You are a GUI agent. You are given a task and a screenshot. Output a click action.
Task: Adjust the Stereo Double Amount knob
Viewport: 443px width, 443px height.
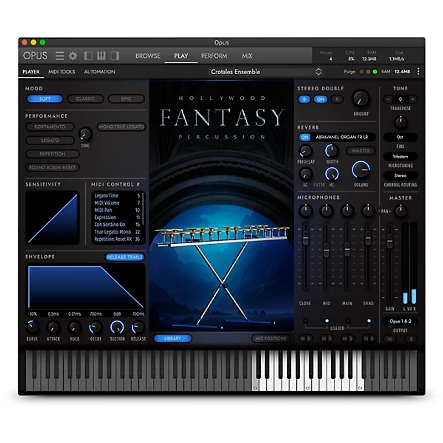pyautogui.click(x=361, y=99)
